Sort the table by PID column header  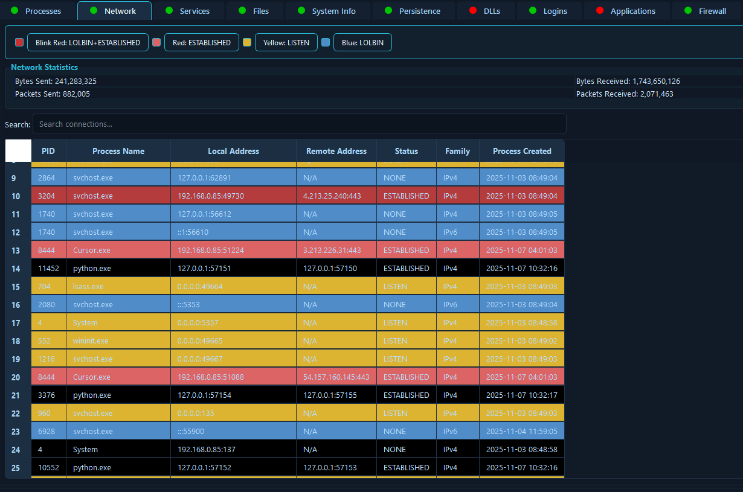(48, 151)
